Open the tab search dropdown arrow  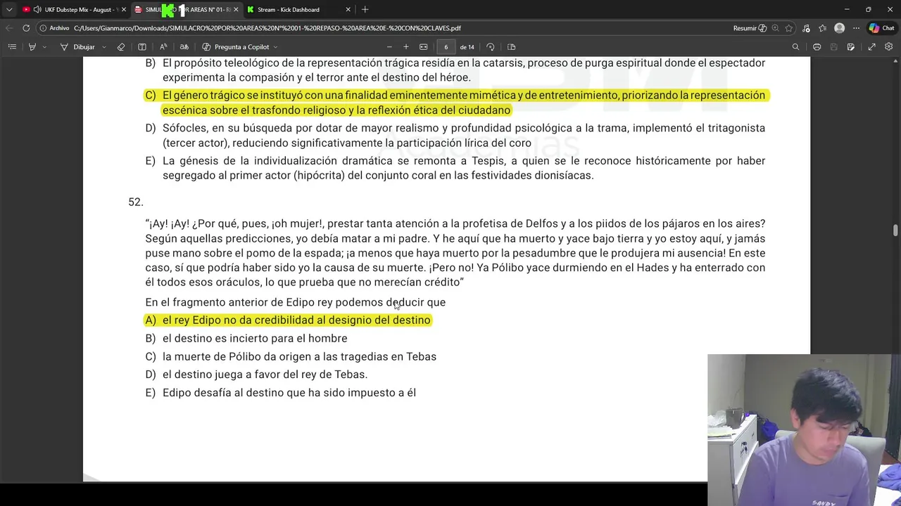point(9,10)
